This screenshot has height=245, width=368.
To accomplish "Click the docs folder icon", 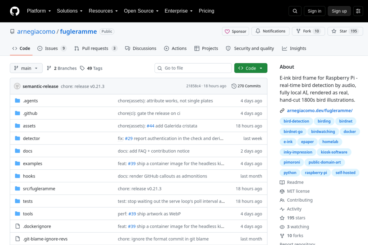I will 18,151.
